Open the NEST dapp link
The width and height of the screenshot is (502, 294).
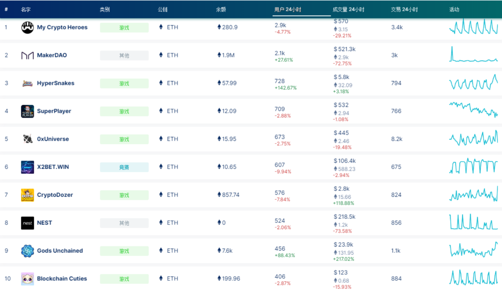coord(44,223)
